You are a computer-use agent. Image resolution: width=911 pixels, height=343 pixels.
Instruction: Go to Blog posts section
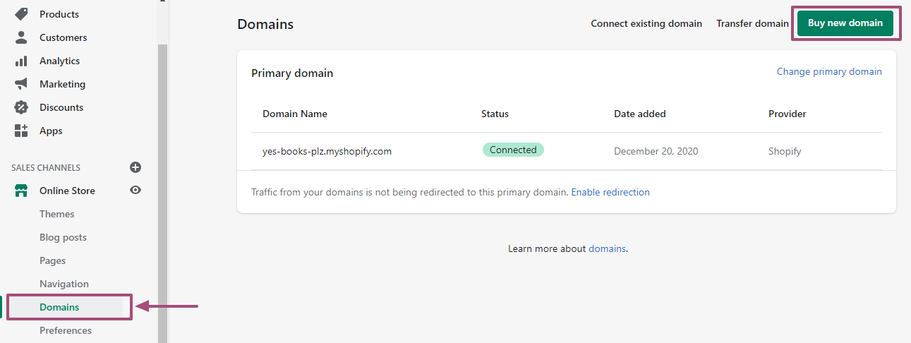[x=63, y=237]
